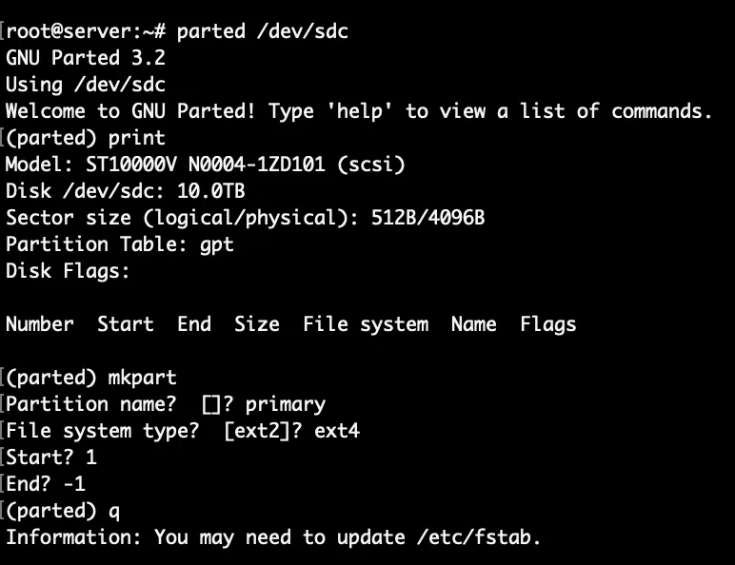Click the 'Name' column header
Image resolution: width=735 pixels, height=565 pixels.
(474, 324)
